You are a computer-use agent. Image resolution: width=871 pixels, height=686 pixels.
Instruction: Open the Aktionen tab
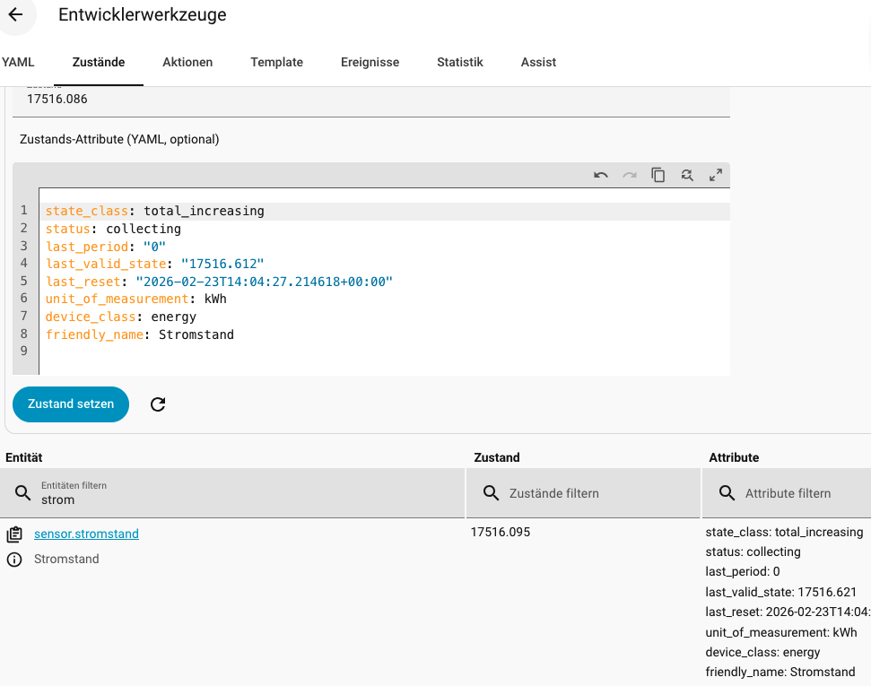[187, 62]
